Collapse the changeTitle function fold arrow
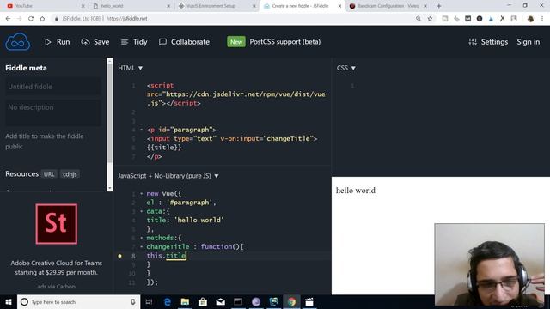The image size is (550, 309). (141, 246)
